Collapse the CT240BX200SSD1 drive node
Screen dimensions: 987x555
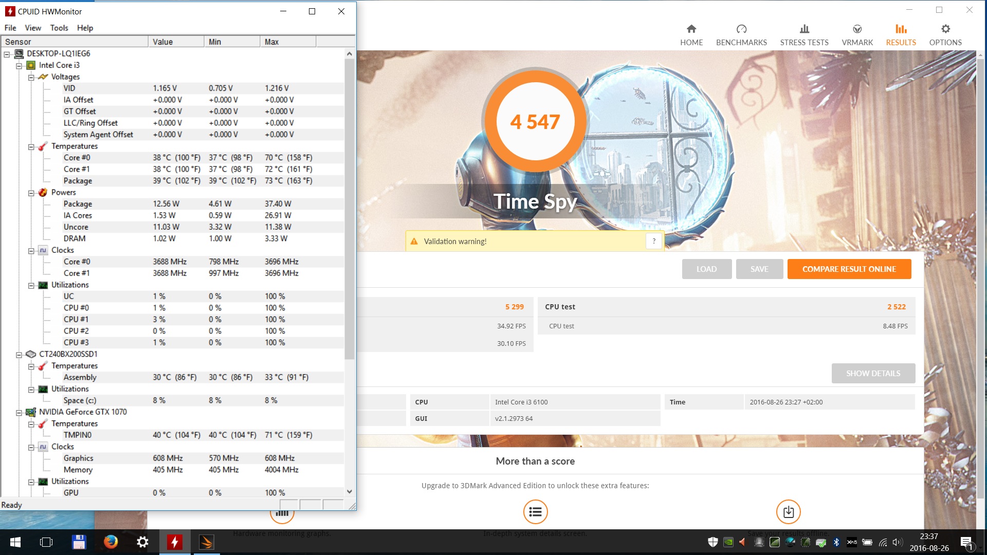click(x=19, y=355)
